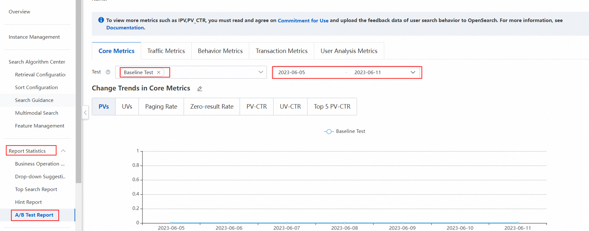Select the Zero-result Rate metric

[x=212, y=107]
